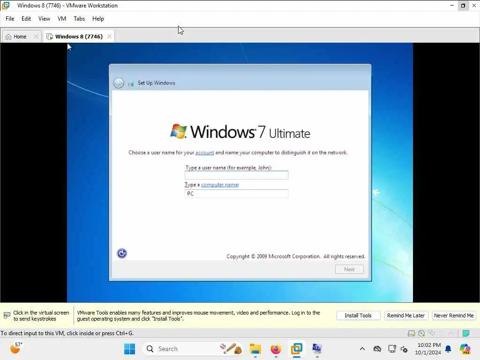Open the clock showing 10:02 PM

(x=428, y=349)
